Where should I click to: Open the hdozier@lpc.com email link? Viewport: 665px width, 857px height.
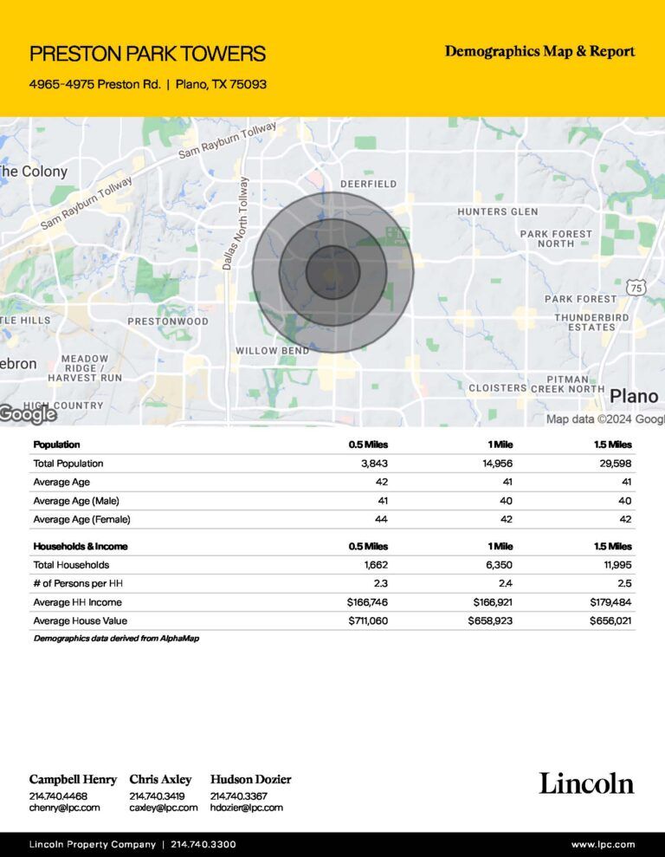pos(246,808)
